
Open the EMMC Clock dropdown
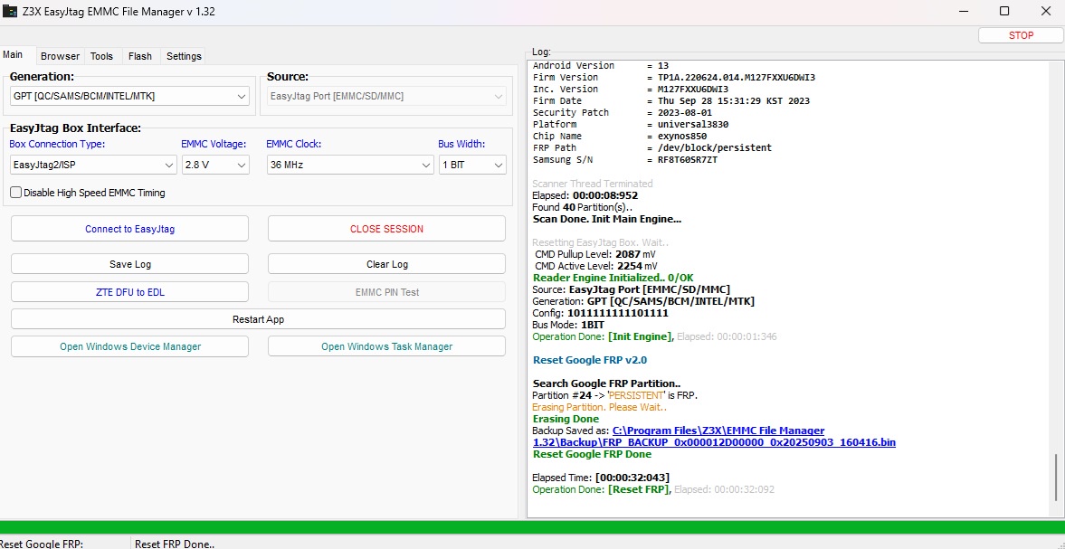426,166
